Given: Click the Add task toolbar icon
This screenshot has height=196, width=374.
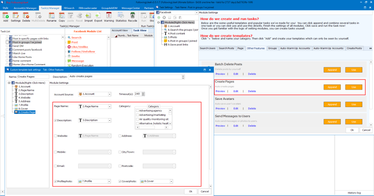Looking at the screenshot, I should 5,17.
